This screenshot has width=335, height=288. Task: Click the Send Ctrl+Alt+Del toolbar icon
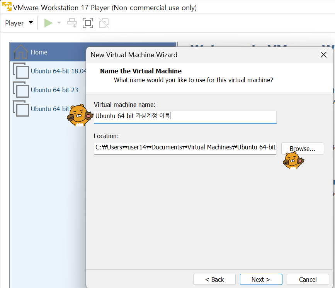coord(72,23)
